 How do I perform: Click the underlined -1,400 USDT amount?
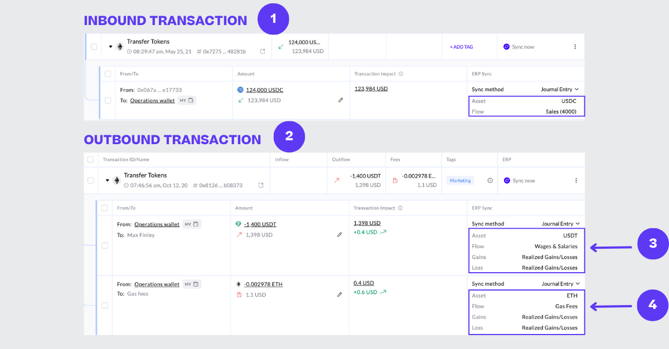pyautogui.click(x=260, y=224)
